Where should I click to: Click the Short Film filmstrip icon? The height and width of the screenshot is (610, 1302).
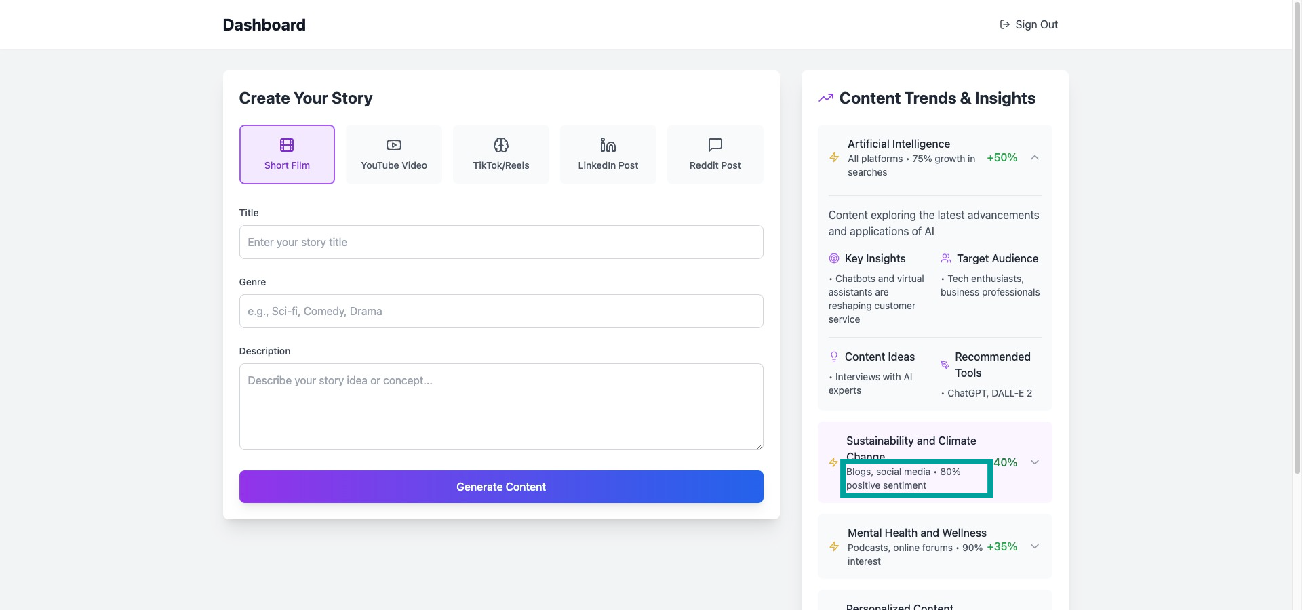click(x=287, y=145)
